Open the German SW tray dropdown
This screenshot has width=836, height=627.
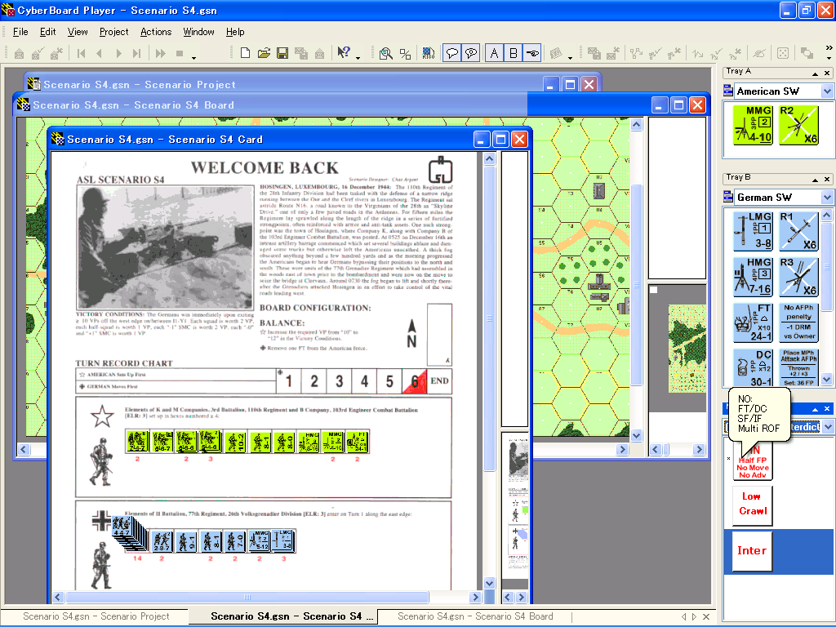(827, 198)
